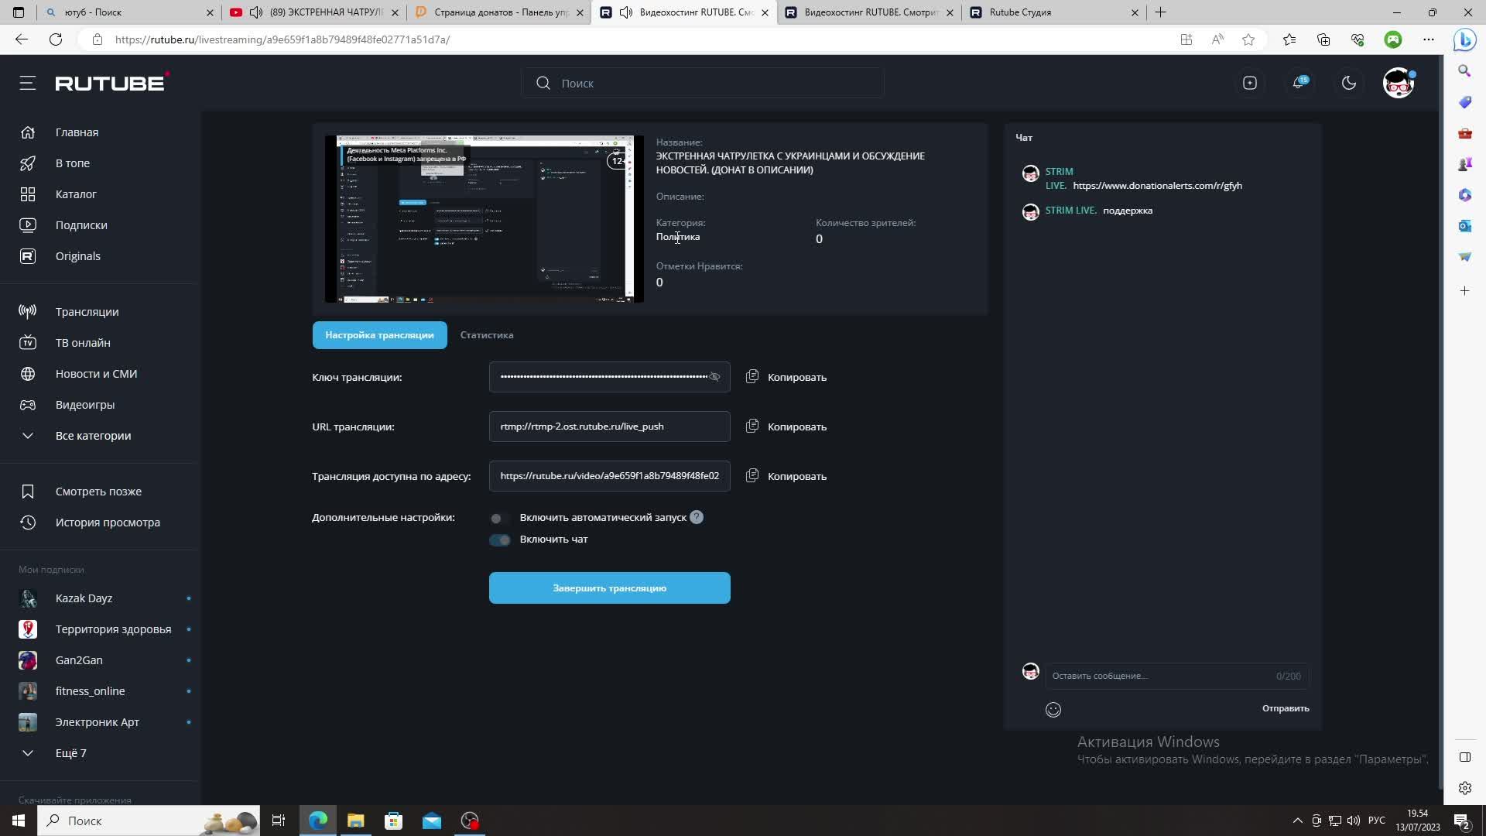This screenshot has width=1486, height=836.
Task: Open the hamburger menu next to RUTUBE logo
Action: (28, 83)
